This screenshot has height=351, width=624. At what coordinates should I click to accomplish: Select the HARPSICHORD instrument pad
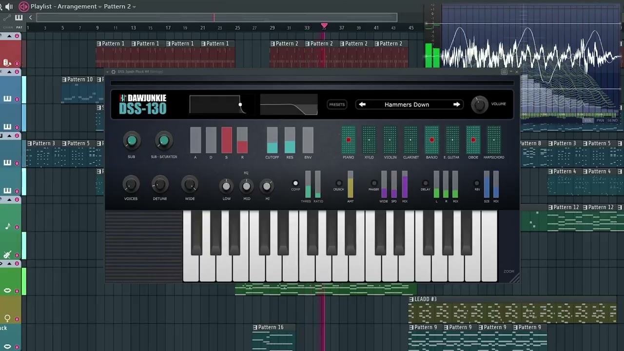[494, 140]
